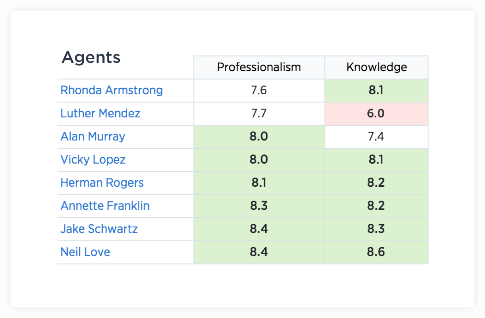Select Vicky Lopez in the agents list
485x318 pixels.
(x=93, y=159)
